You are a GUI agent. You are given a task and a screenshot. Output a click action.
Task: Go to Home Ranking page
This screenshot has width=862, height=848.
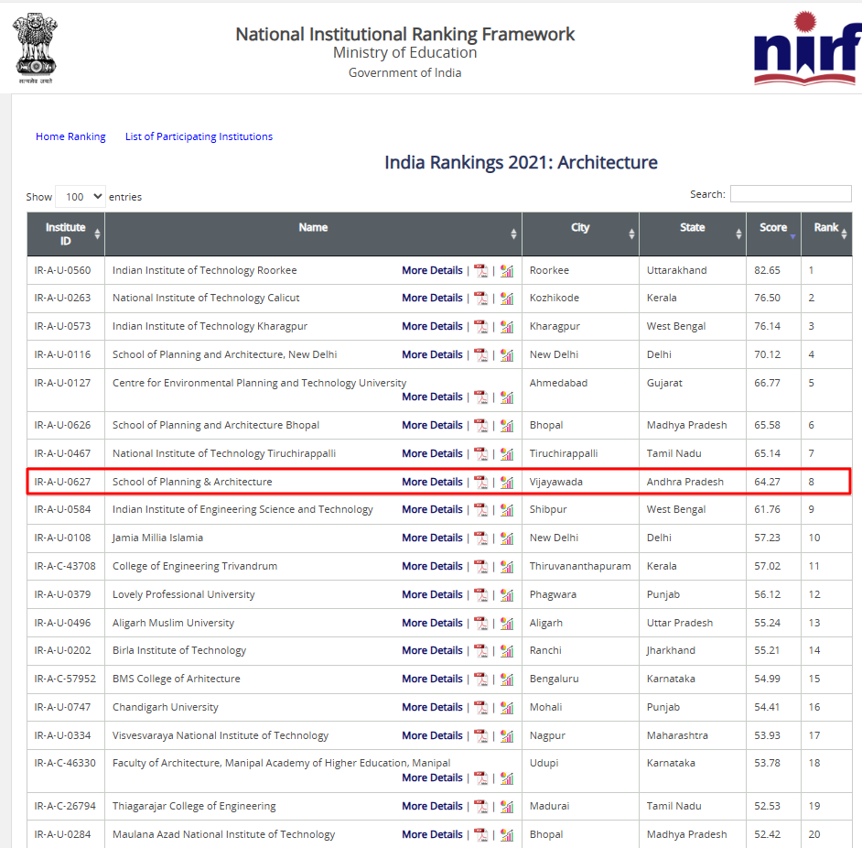(70, 136)
